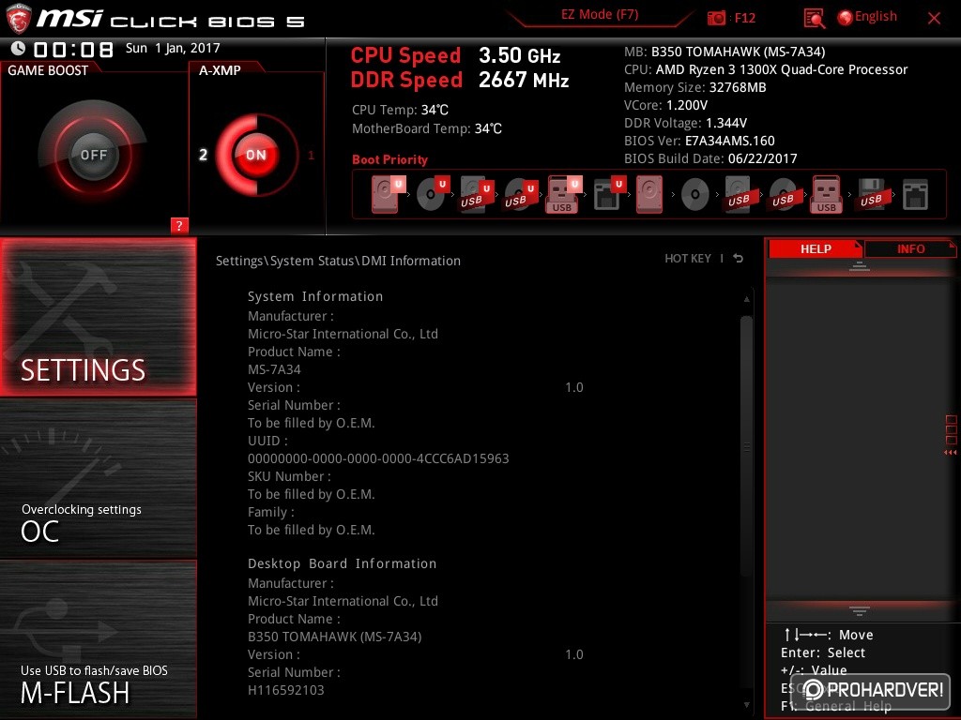Choose the legacy USB key boot icon
961x720 pixels.
coord(826,194)
